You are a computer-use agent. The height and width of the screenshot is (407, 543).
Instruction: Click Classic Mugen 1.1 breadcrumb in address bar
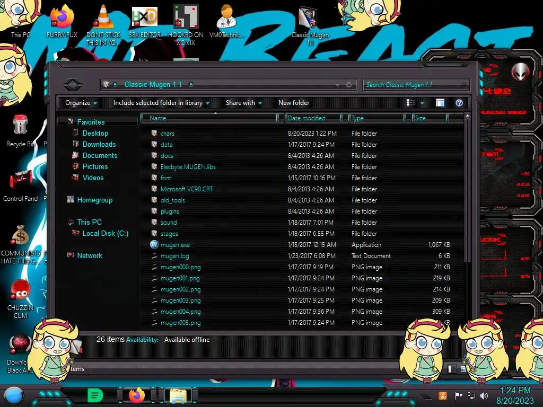(x=153, y=84)
